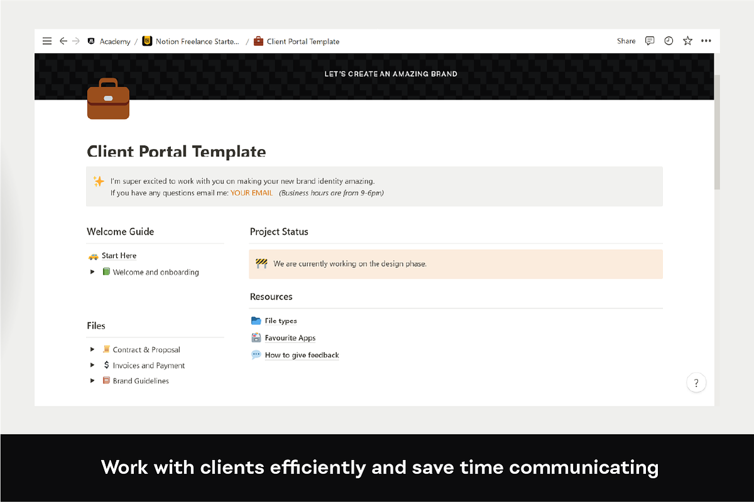
Task: Click the brown briefcase page icon
Action: (108, 99)
